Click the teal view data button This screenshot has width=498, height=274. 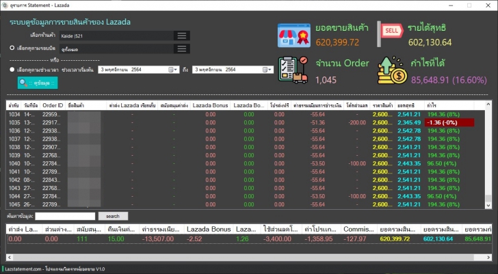tap(38, 83)
